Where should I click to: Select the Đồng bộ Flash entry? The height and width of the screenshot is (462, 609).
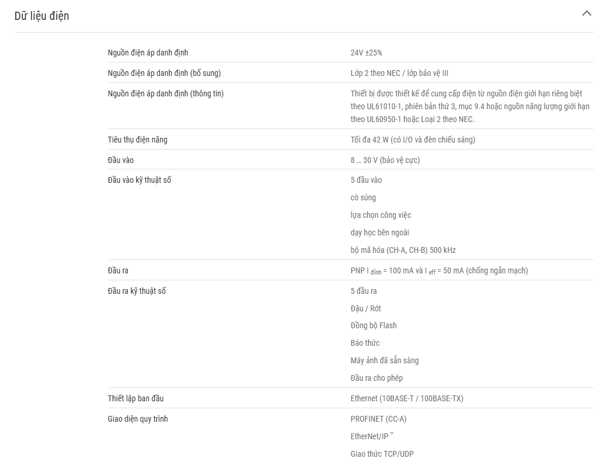click(x=373, y=325)
